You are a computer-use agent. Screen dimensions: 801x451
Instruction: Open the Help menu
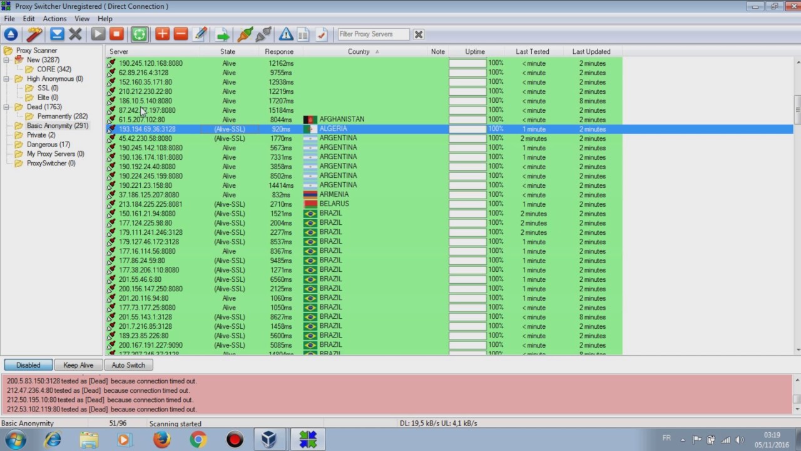click(x=105, y=19)
